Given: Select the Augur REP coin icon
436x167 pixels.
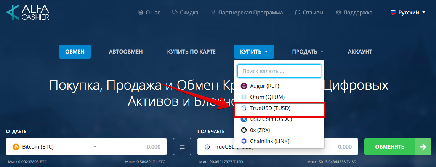Looking at the screenshot, I should pos(244,86).
